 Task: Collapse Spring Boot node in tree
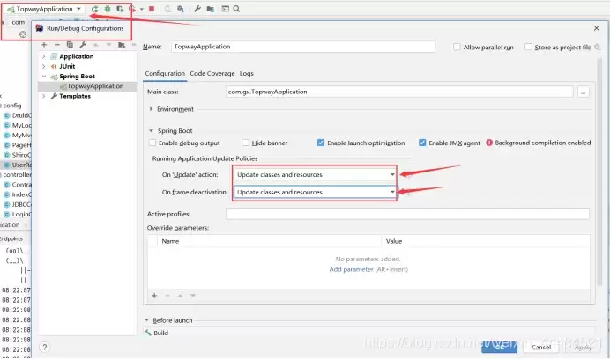click(43, 77)
